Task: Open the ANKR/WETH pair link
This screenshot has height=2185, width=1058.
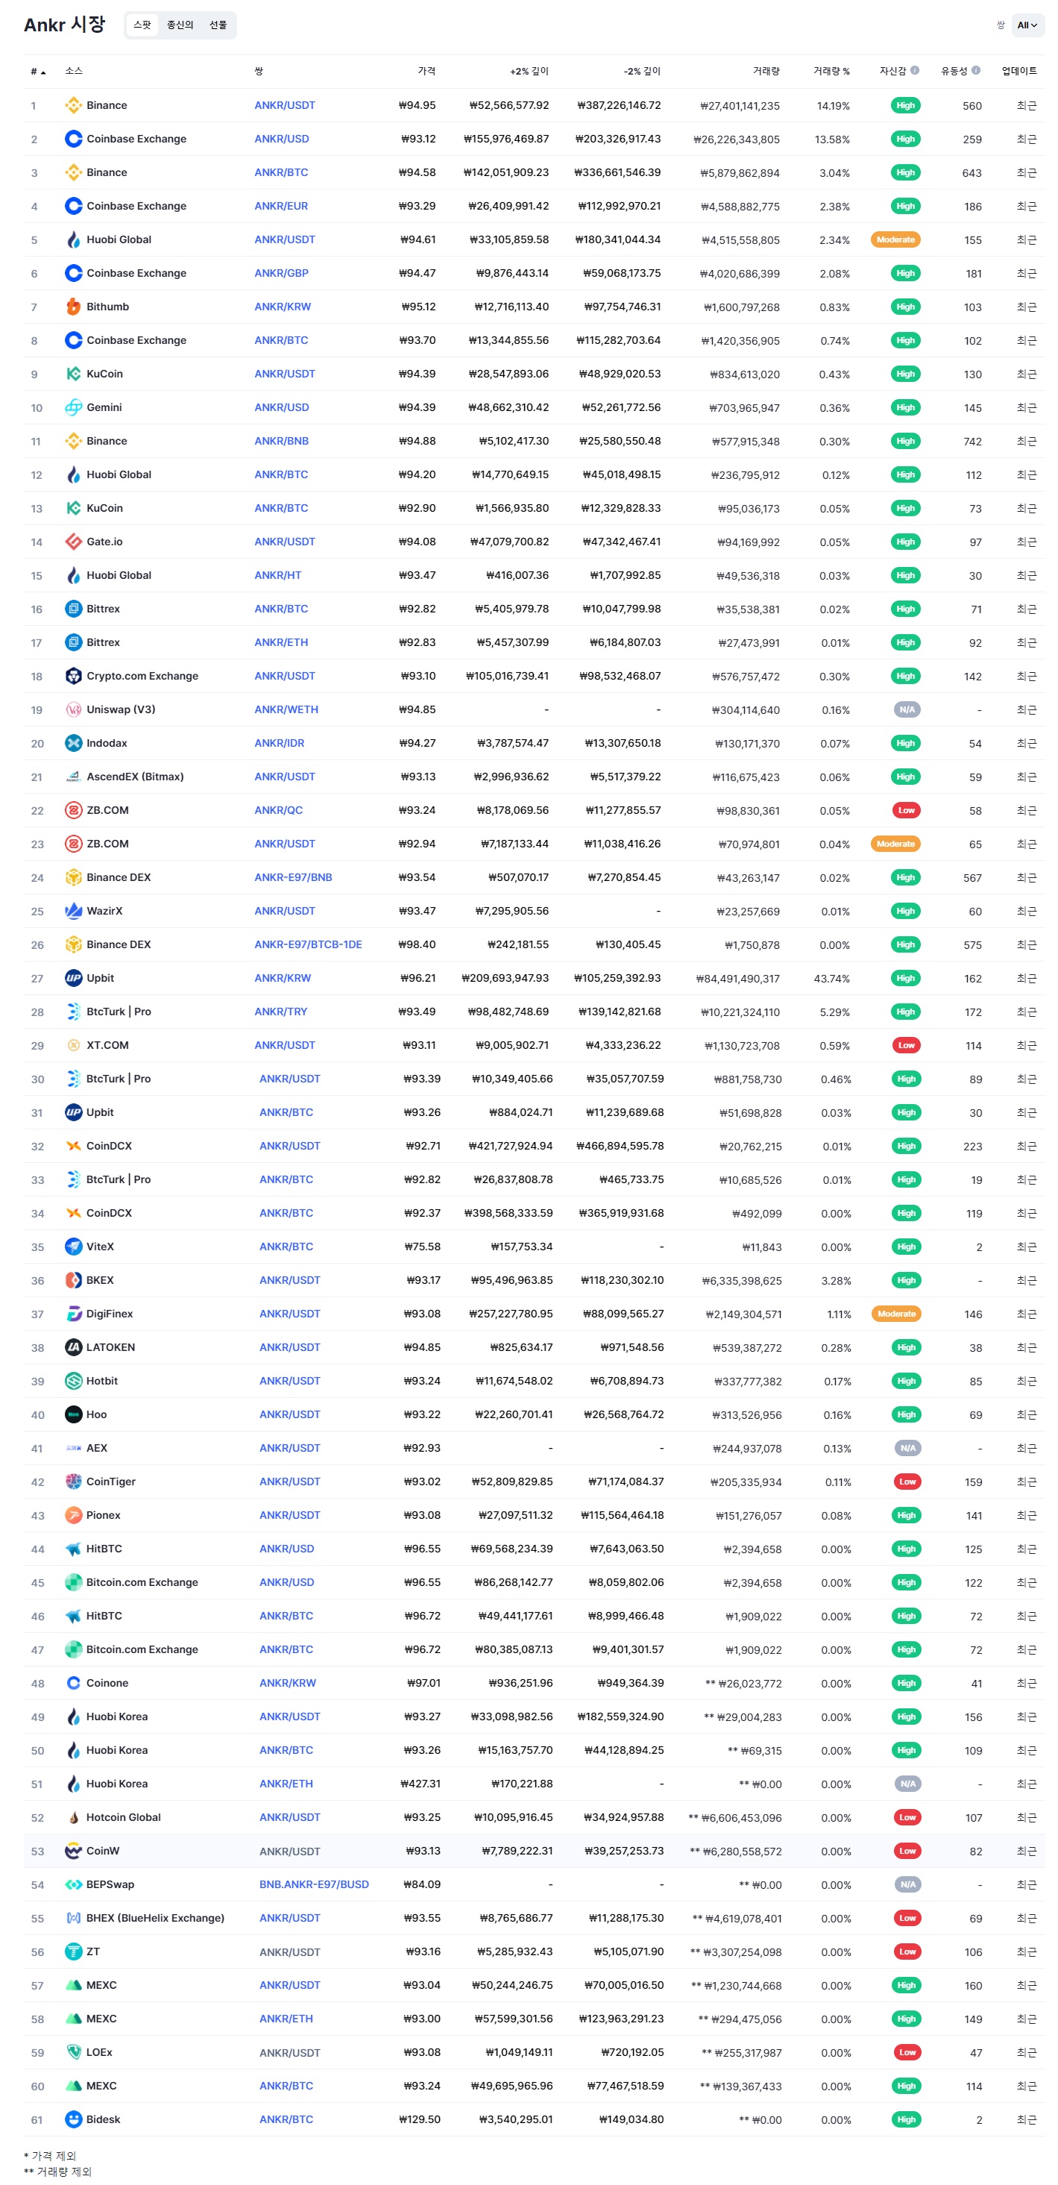Action: click(286, 710)
